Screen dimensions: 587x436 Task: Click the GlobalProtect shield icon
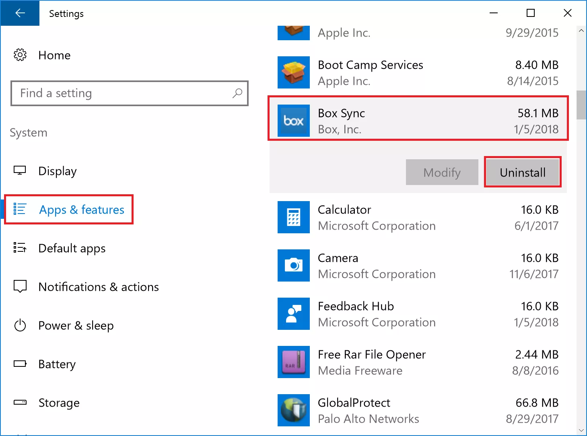click(294, 410)
